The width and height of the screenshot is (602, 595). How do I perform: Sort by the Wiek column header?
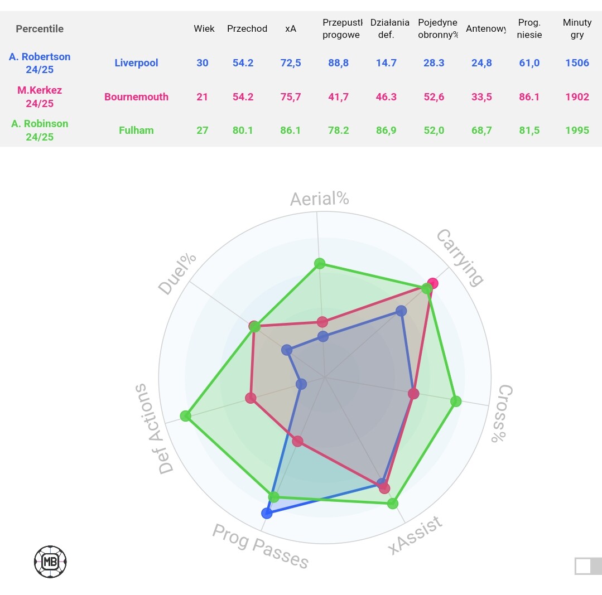[x=204, y=29]
